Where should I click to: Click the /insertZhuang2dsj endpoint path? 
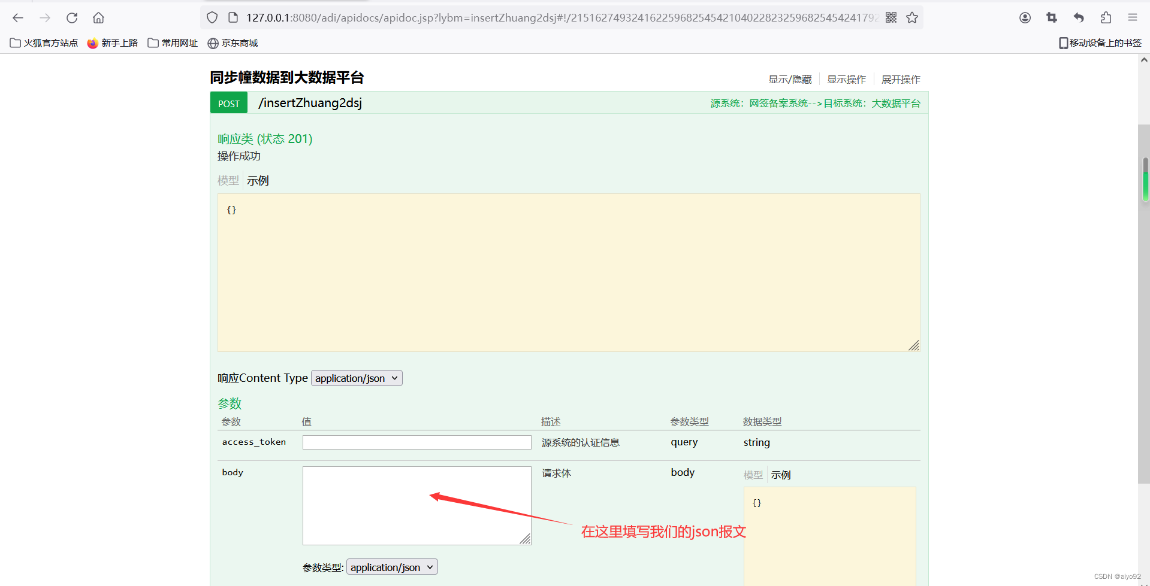click(x=310, y=103)
